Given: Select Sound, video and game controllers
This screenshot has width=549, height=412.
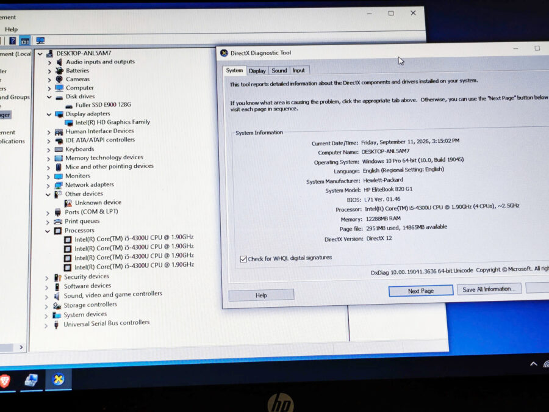Looking at the screenshot, I should pyautogui.click(x=113, y=295).
